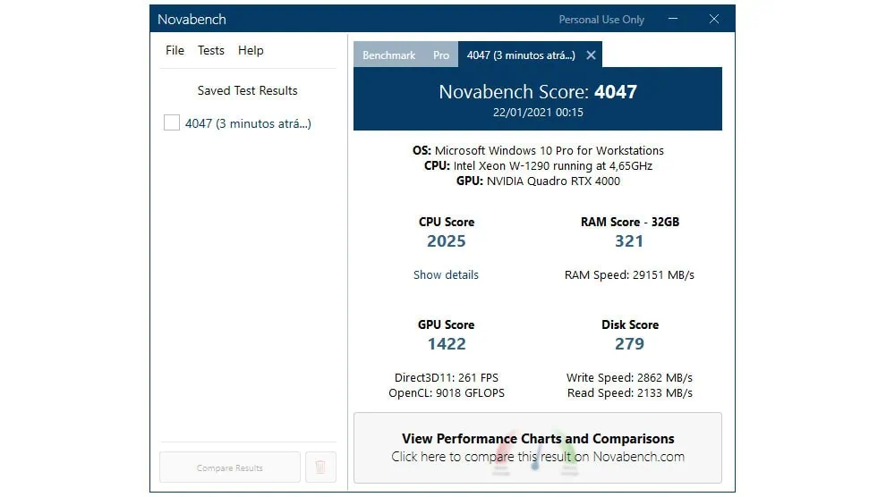This screenshot has width=886, height=497.
Task: Open the Help menu
Action: (251, 50)
